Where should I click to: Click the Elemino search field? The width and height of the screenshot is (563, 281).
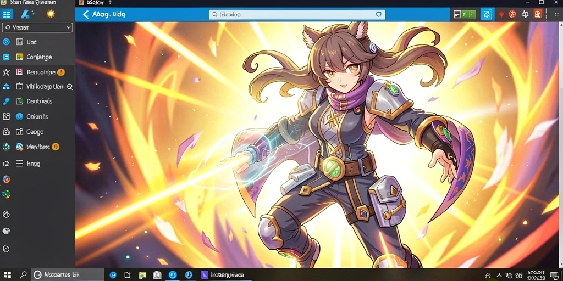click(x=297, y=15)
